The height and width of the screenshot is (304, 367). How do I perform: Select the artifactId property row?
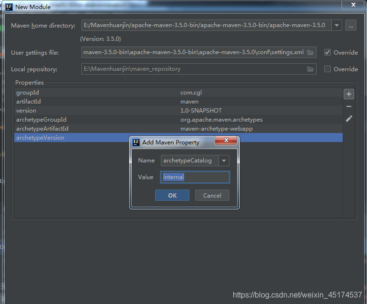click(179, 102)
